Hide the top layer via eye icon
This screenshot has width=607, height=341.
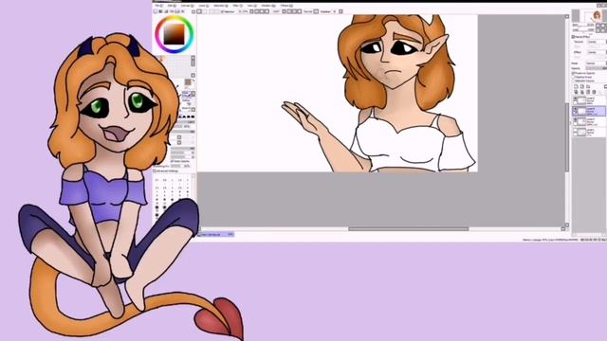click(x=575, y=99)
